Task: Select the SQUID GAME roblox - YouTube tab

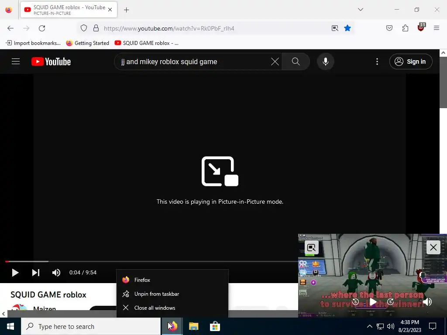Action: pyautogui.click(x=69, y=10)
